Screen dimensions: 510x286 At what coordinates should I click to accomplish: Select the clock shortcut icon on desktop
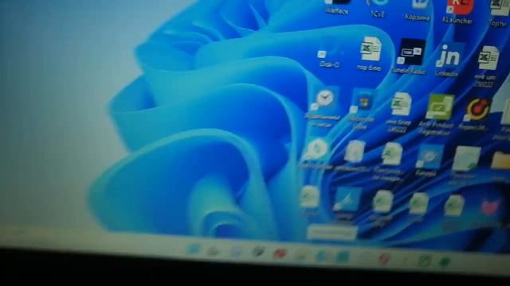point(325,99)
